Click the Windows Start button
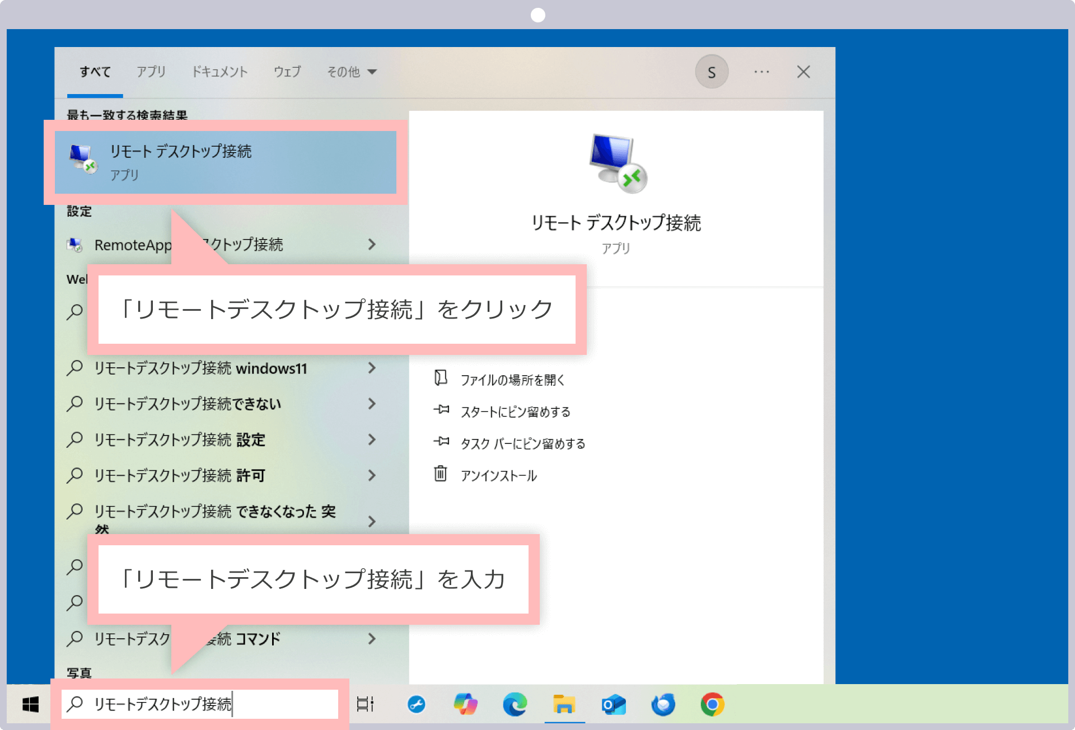 30,704
